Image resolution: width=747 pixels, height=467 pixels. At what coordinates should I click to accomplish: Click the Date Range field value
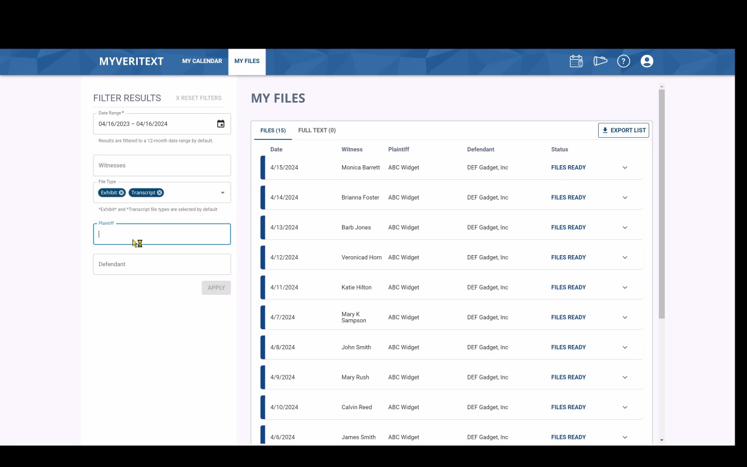(x=133, y=124)
